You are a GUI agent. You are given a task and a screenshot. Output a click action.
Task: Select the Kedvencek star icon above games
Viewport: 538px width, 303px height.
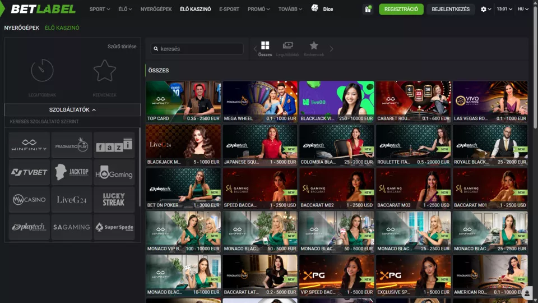(x=314, y=48)
